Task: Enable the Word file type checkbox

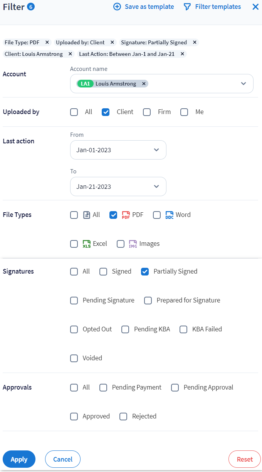Action: point(157,215)
